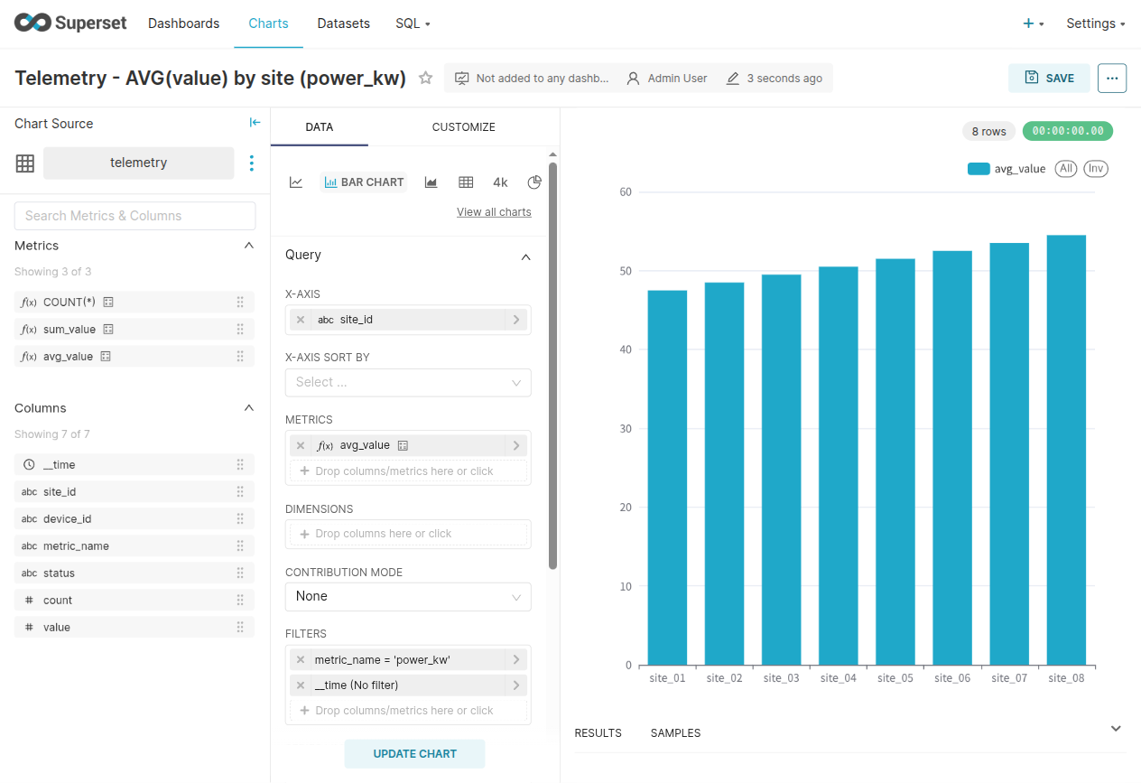Click the plus icon in top navigation

(1028, 23)
